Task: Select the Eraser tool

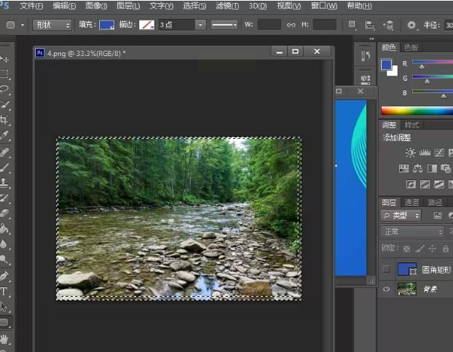Action: tap(5, 214)
